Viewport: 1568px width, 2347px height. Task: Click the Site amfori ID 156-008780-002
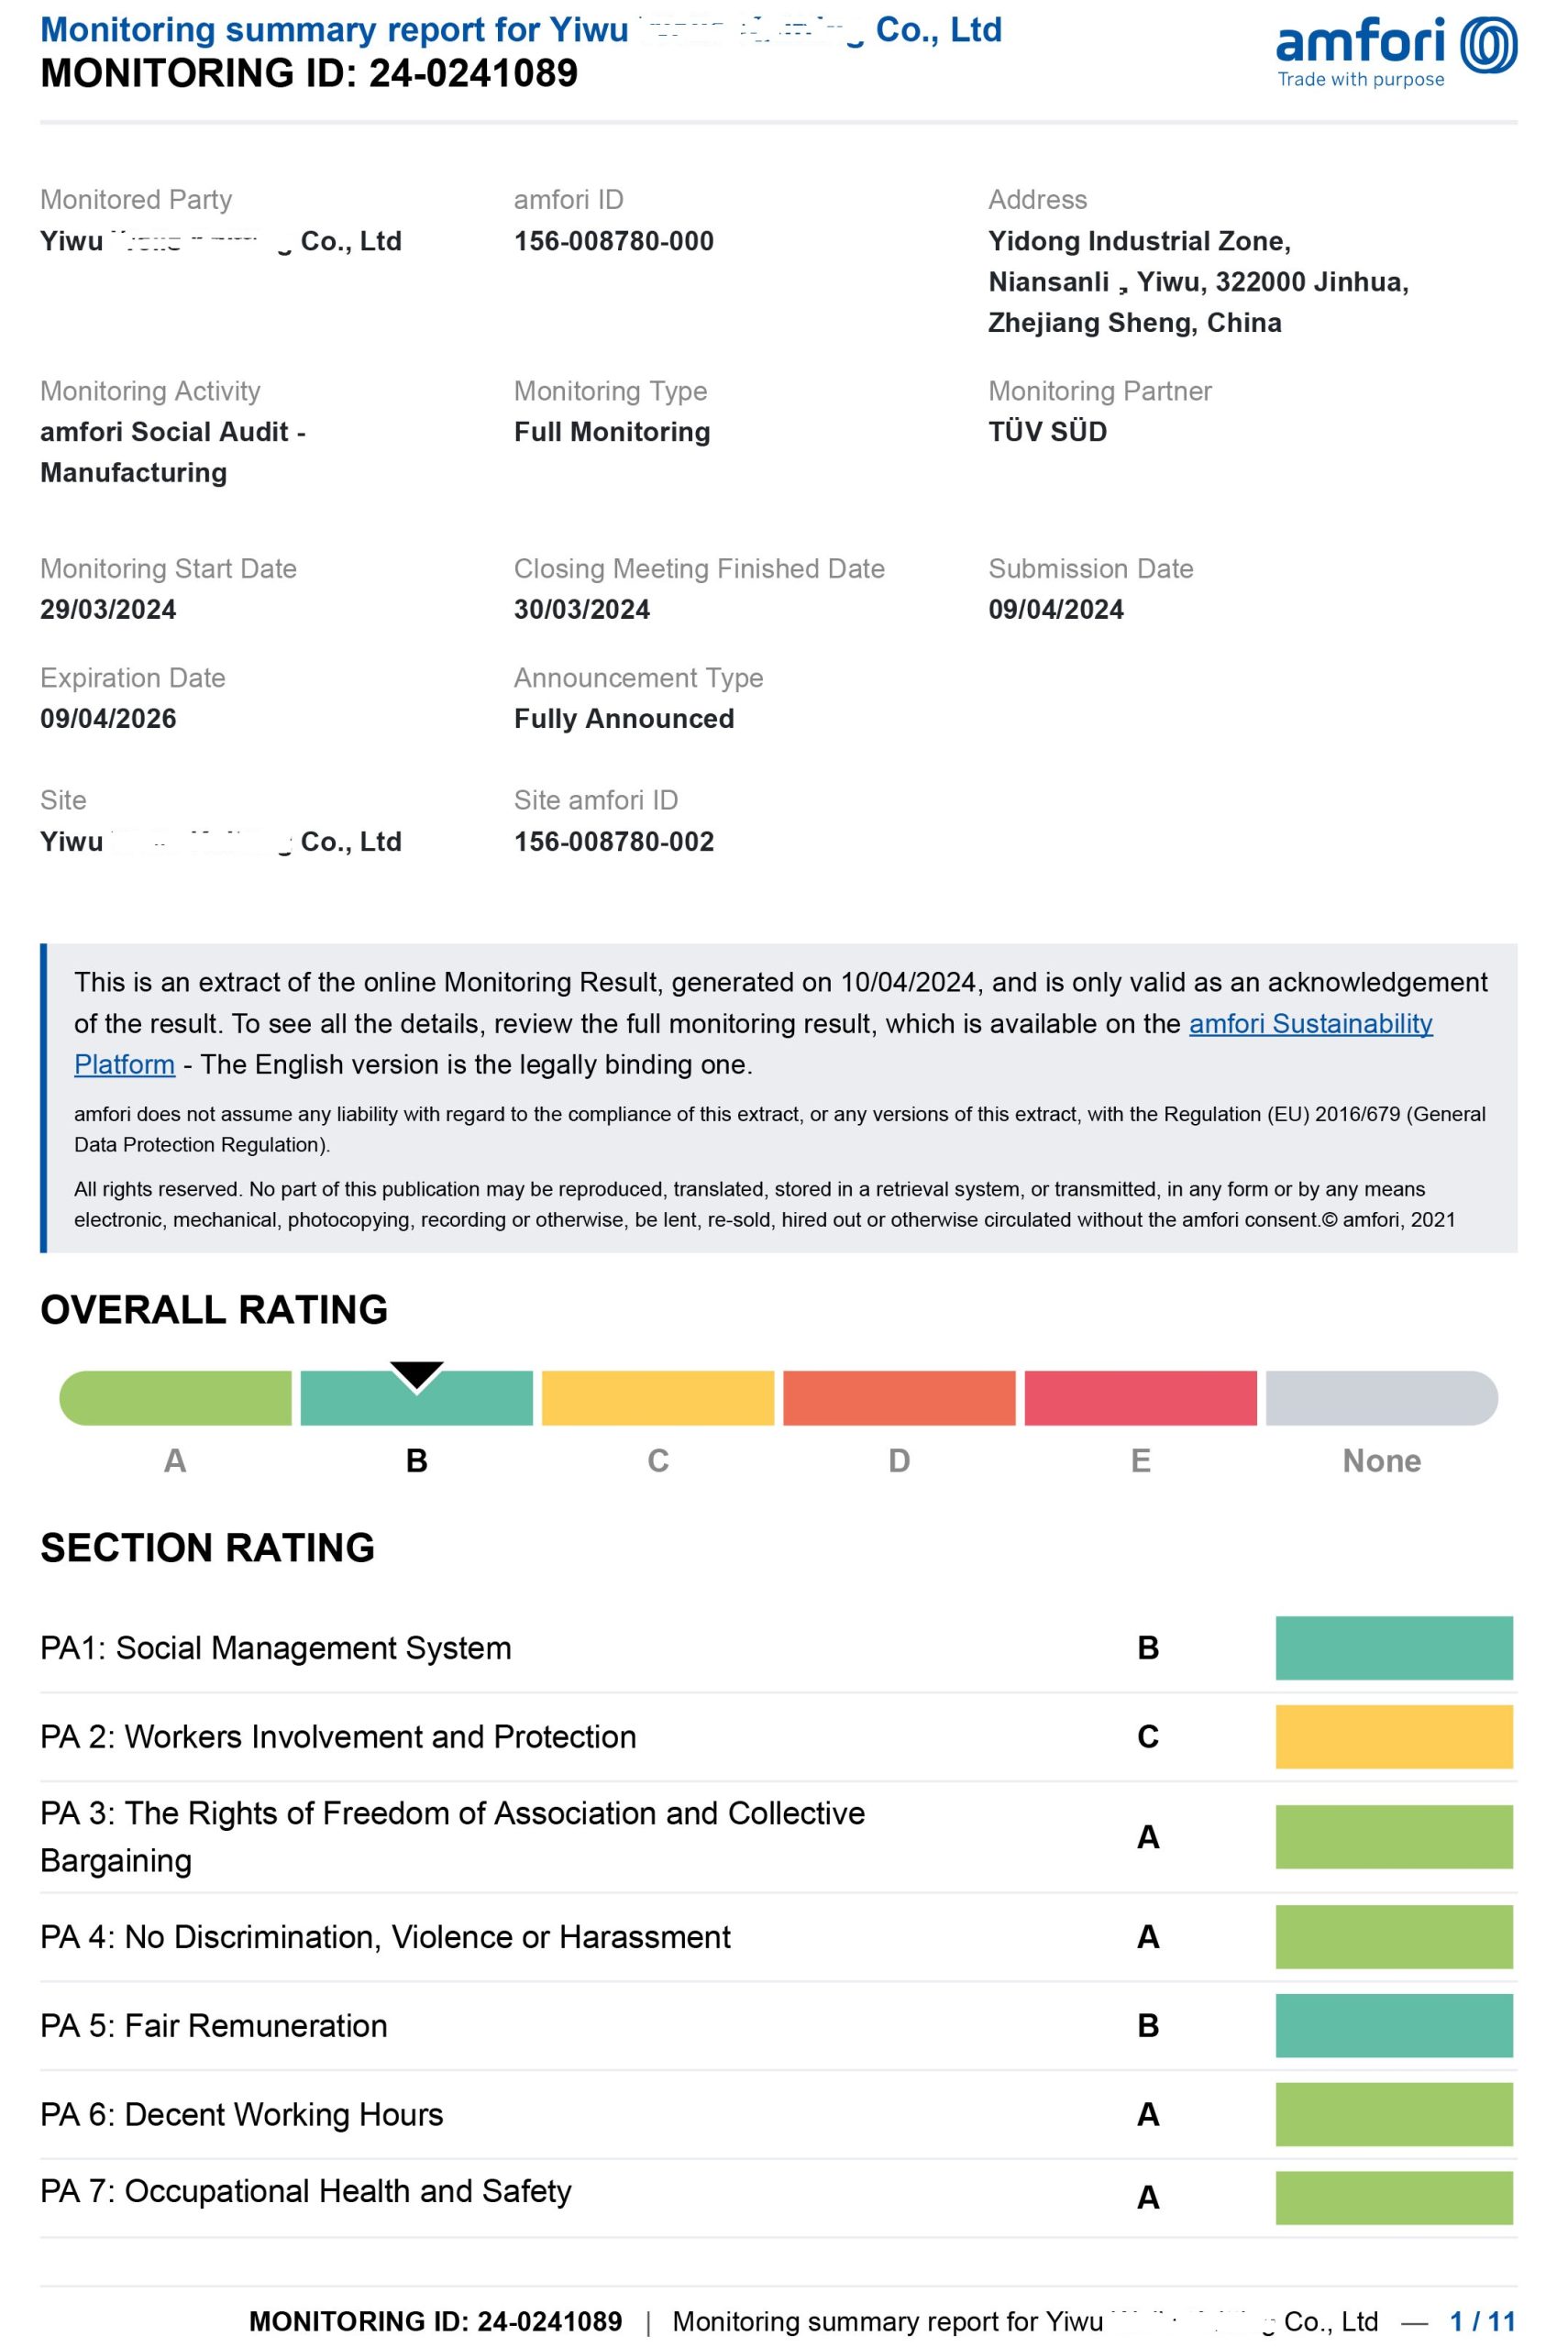(x=613, y=842)
